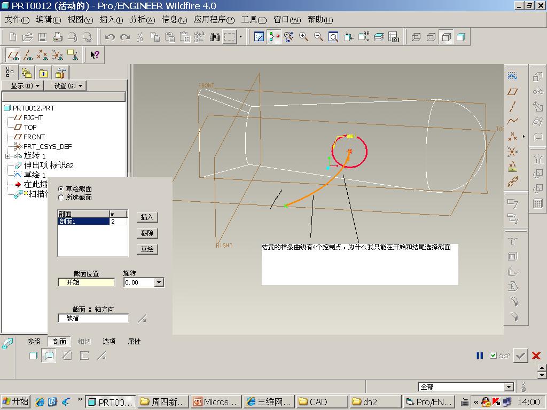Select the 草绘截面 radio button
The height and width of the screenshot is (410, 547).
pyautogui.click(x=61, y=188)
